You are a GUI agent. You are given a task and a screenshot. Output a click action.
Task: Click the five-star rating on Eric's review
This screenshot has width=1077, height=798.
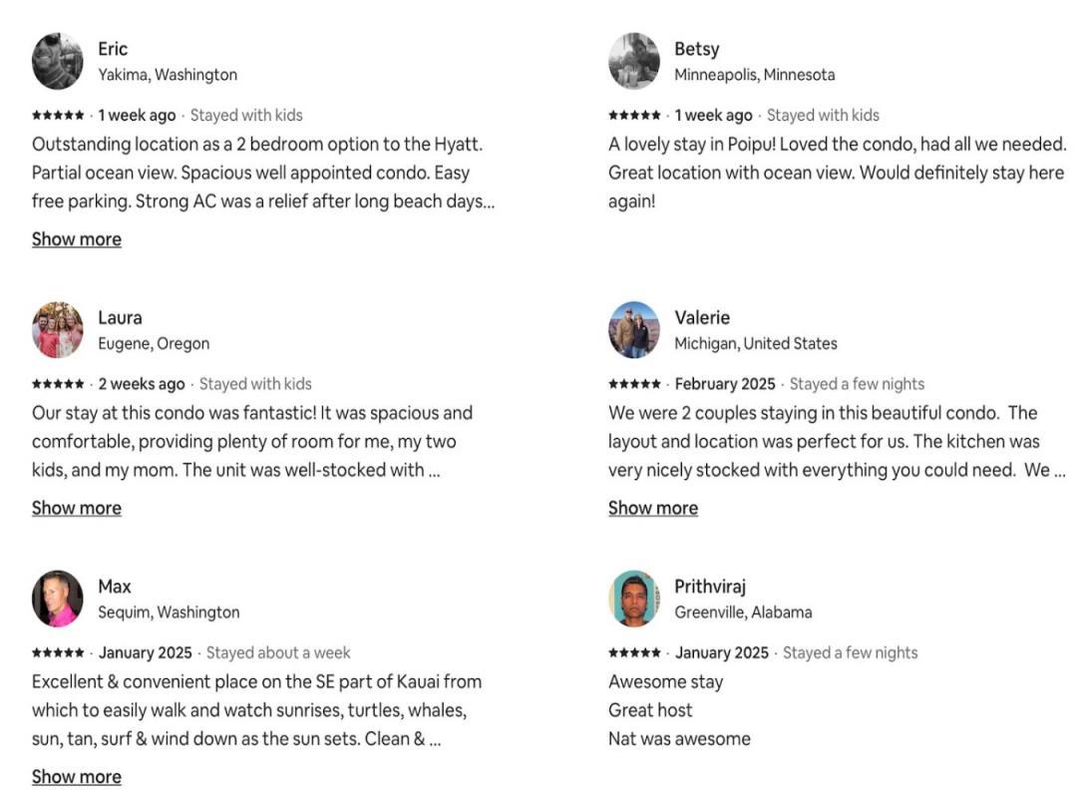click(58, 116)
